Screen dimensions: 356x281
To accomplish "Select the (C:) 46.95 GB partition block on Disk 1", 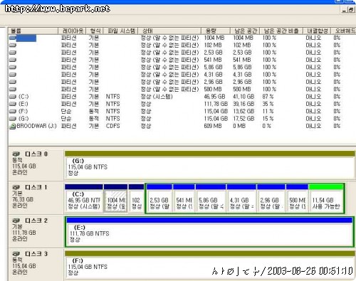I will click(84, 198).
